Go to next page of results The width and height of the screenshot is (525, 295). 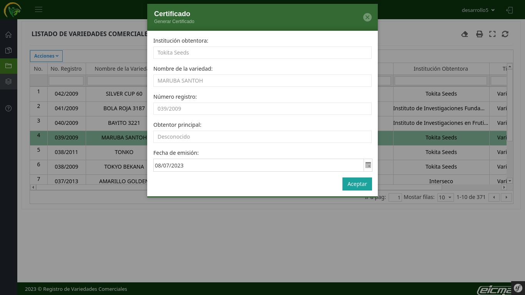coord(506,197)
